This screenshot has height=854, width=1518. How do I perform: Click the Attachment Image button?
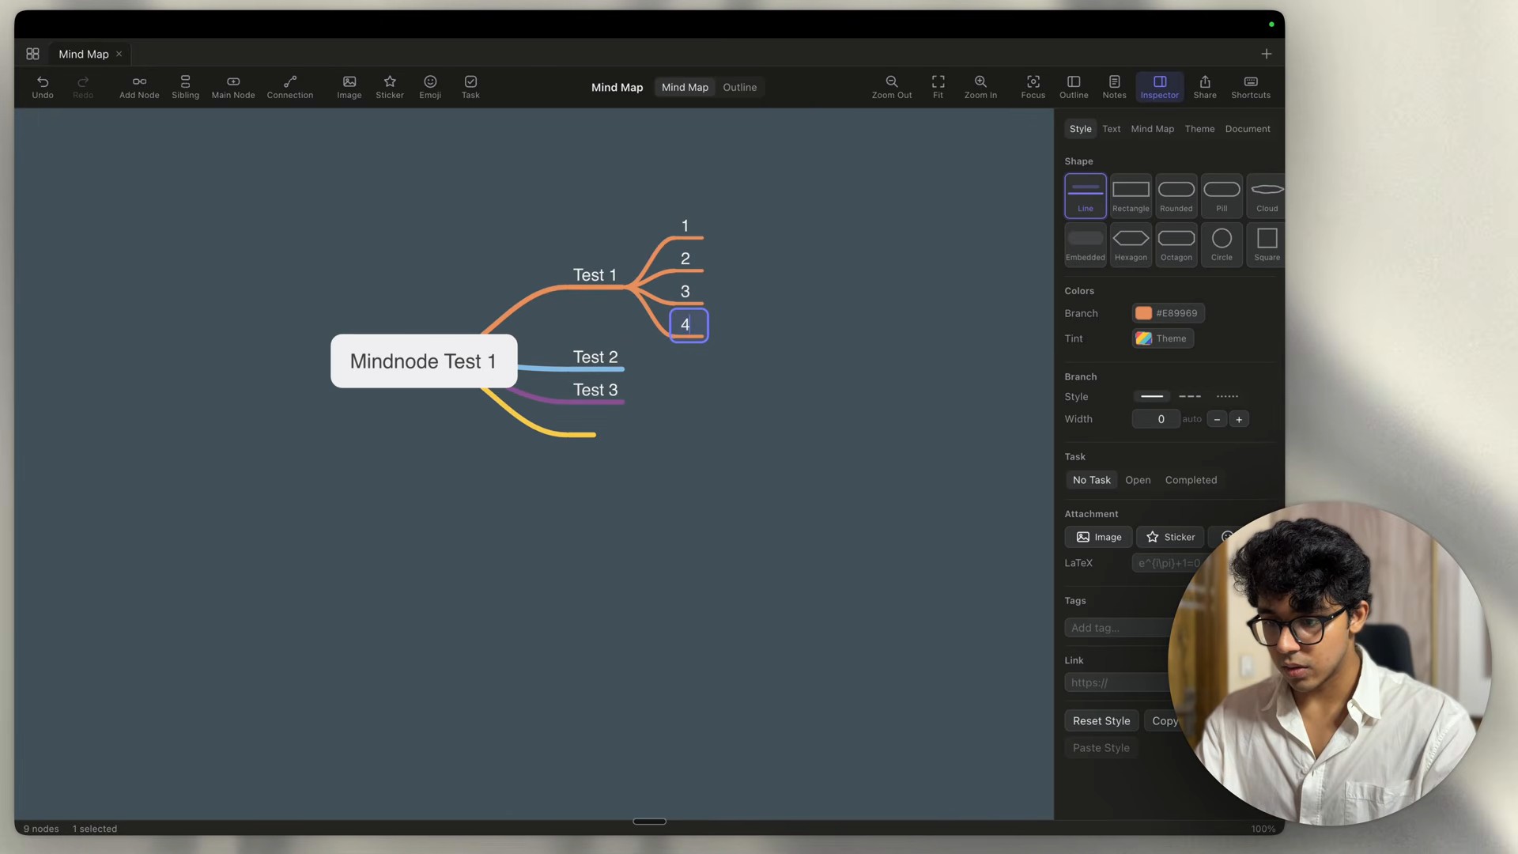[x=1098, y=537]
